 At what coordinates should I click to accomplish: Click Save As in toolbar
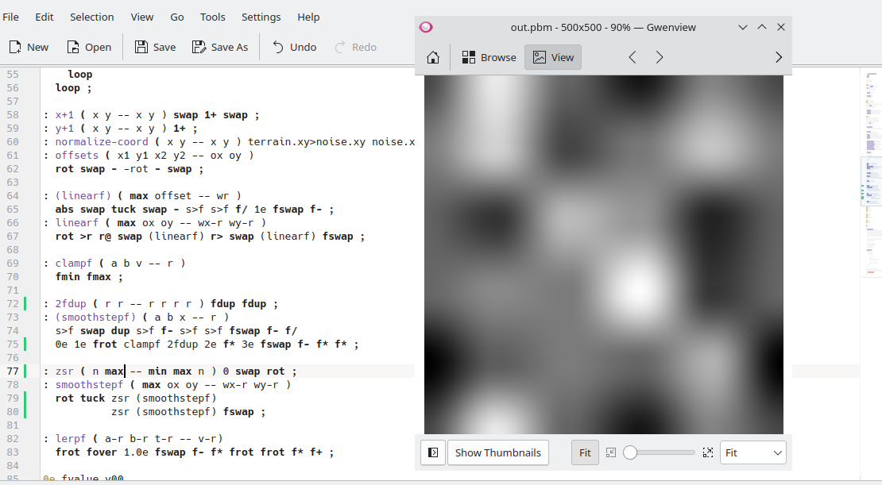220,47
